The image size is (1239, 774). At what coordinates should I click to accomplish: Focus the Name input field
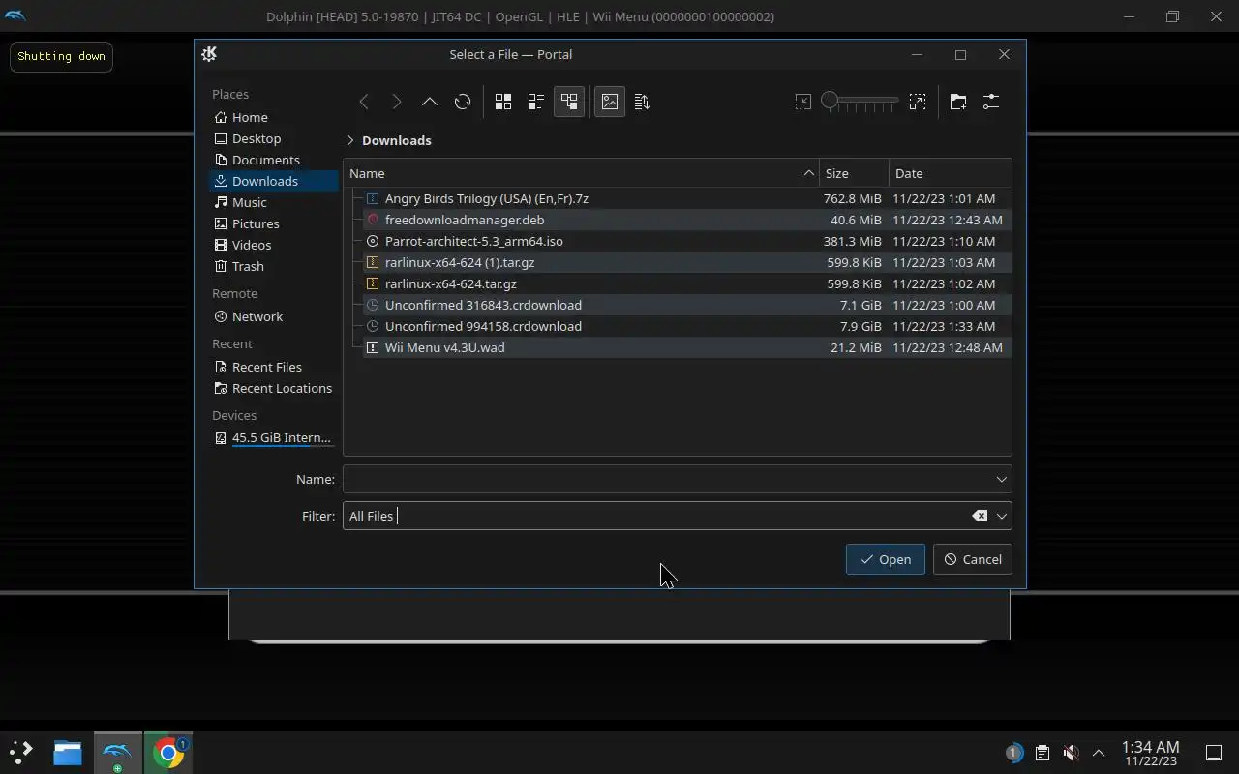click(668, 479)
